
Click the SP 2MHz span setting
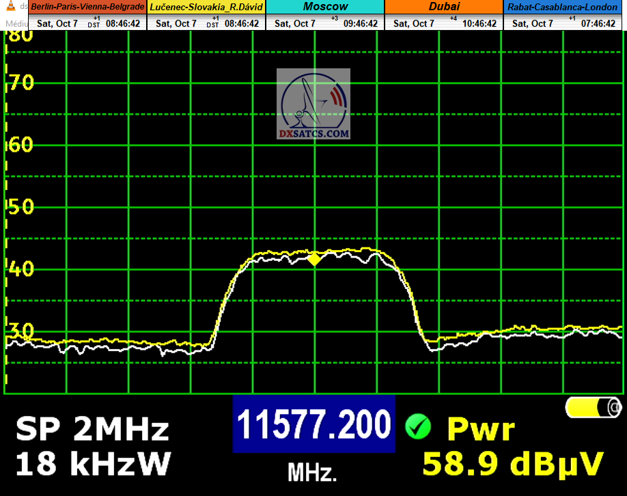tap(92, 430)
